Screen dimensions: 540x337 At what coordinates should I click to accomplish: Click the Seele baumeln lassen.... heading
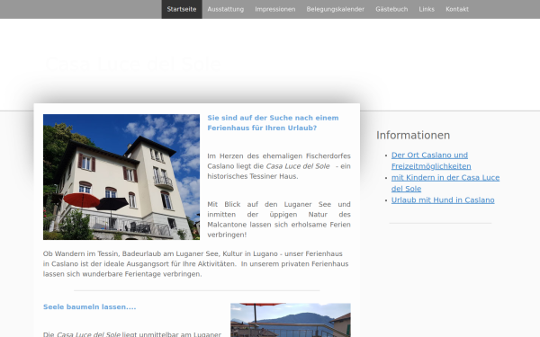[89, 306]
